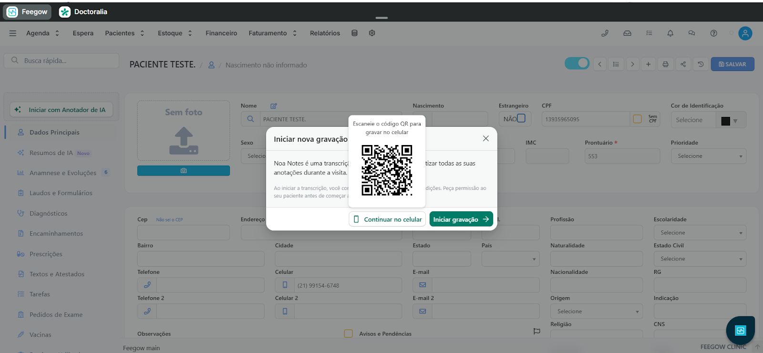This screenshot has height=353, width=763.
Task: Click the Celular mobile icon
Action: 285,285
